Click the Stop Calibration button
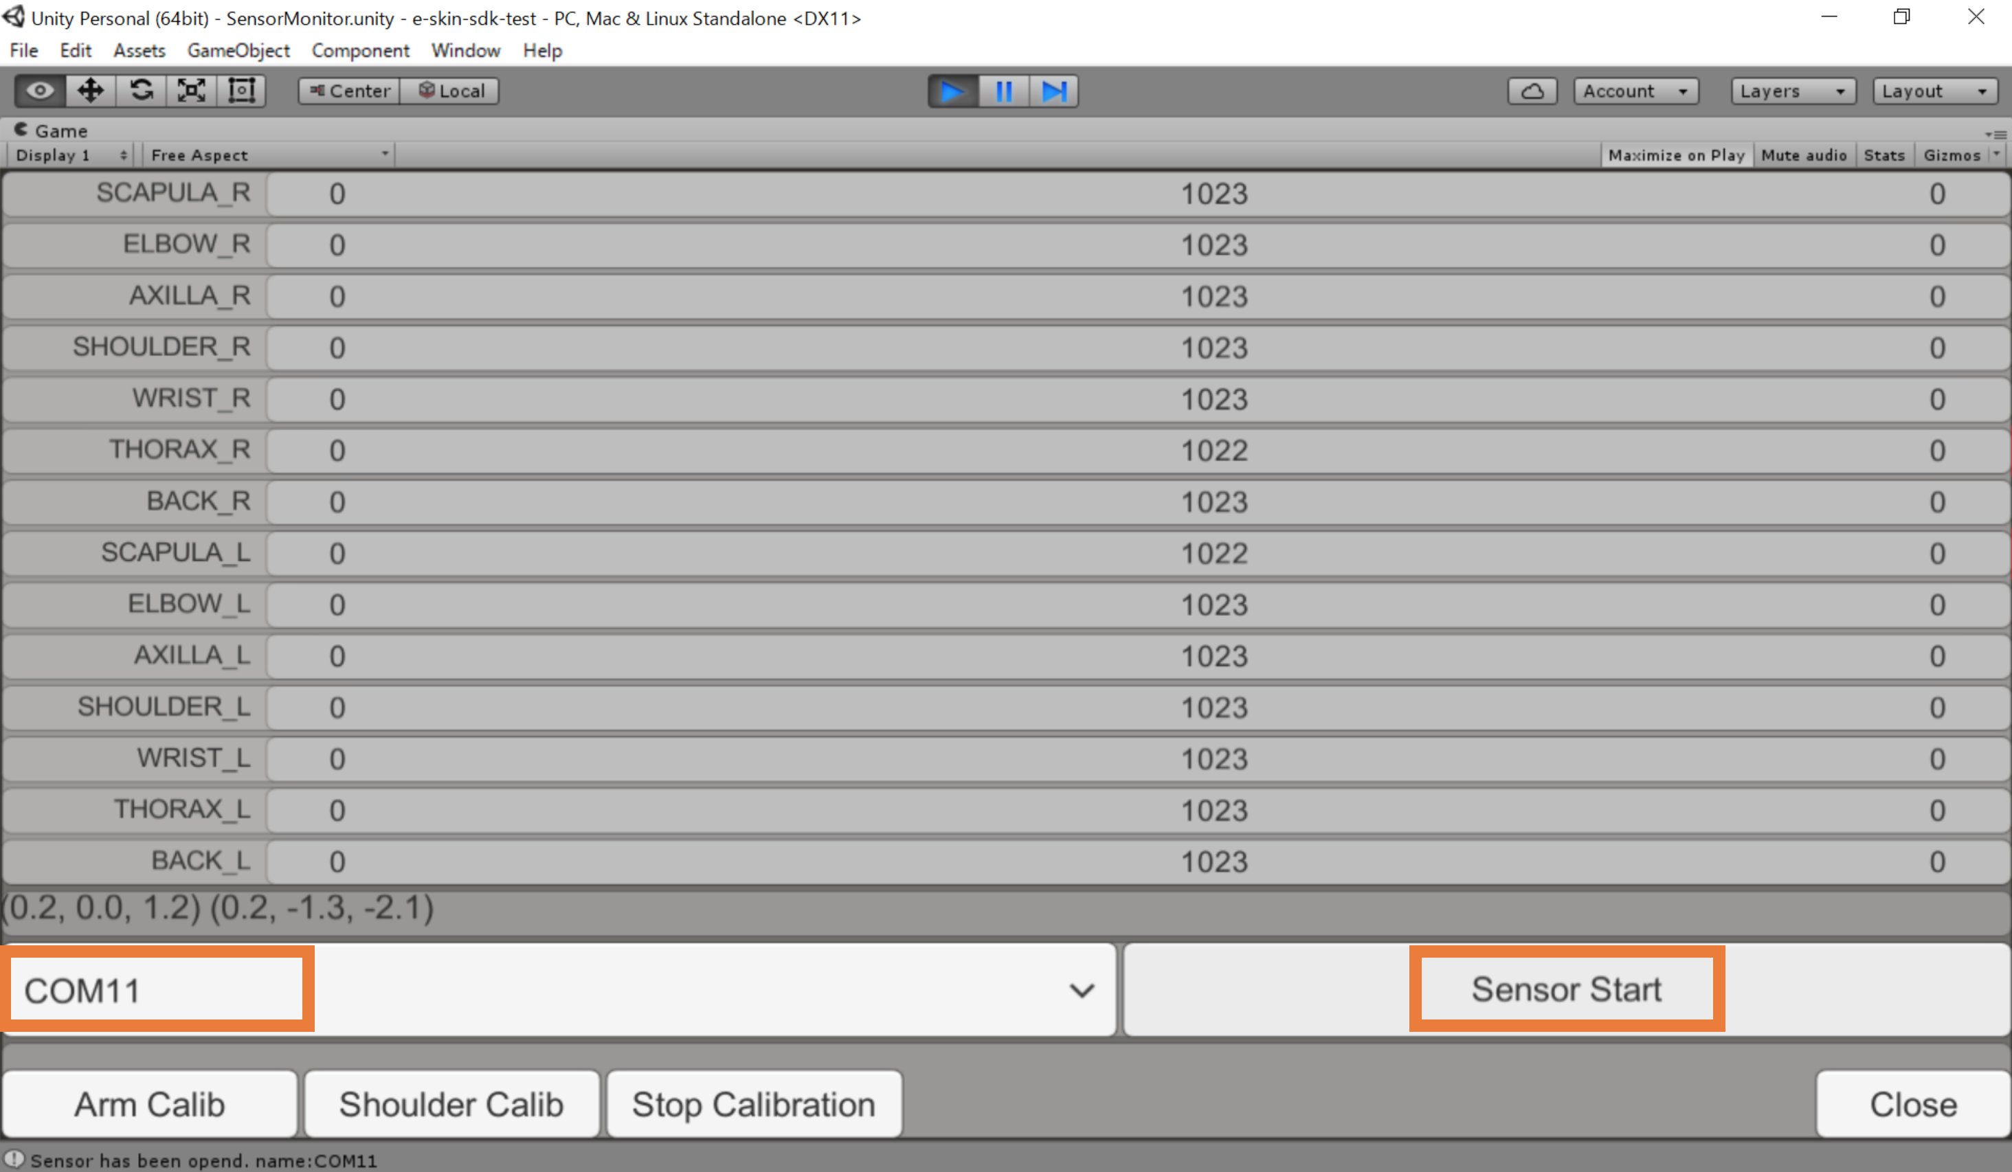The width and height of the screenshot is (2012, 1172). click(754, 1104)
